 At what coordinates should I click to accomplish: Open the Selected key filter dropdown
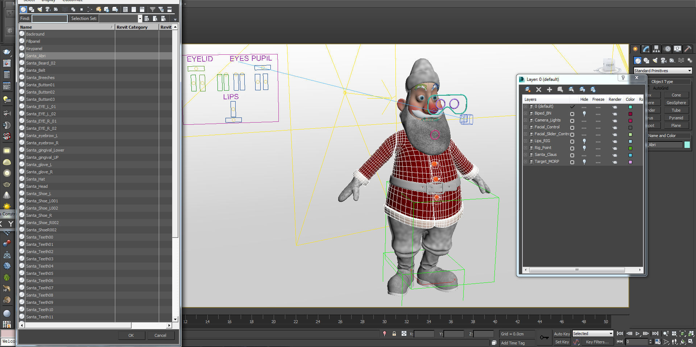point(592,334)
